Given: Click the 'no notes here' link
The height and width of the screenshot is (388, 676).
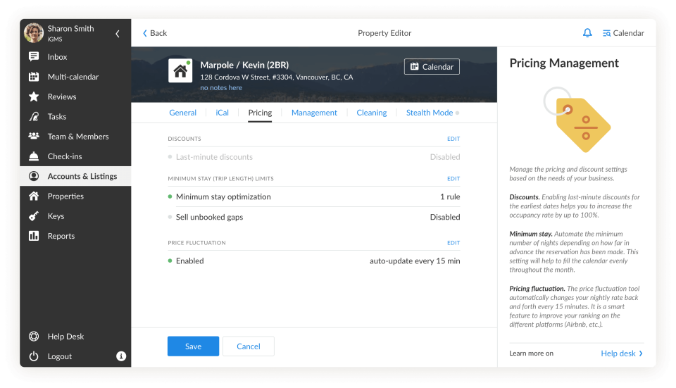Looking at the screenshot, I should (221, 88).
